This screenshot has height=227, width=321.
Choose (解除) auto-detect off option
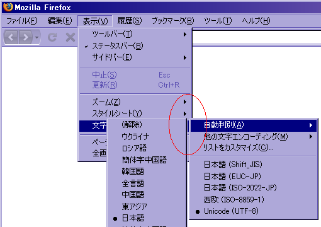click(147, 125)
